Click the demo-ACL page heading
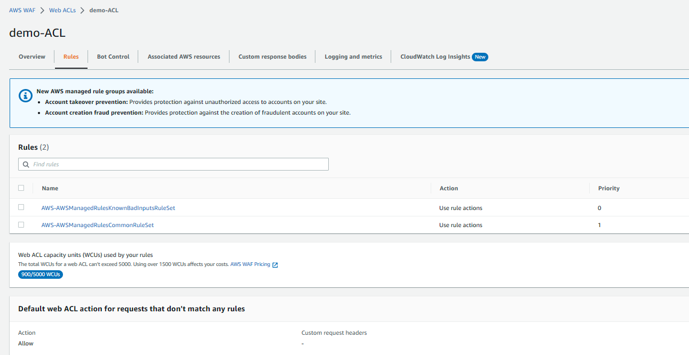 [x=37, y=33]
